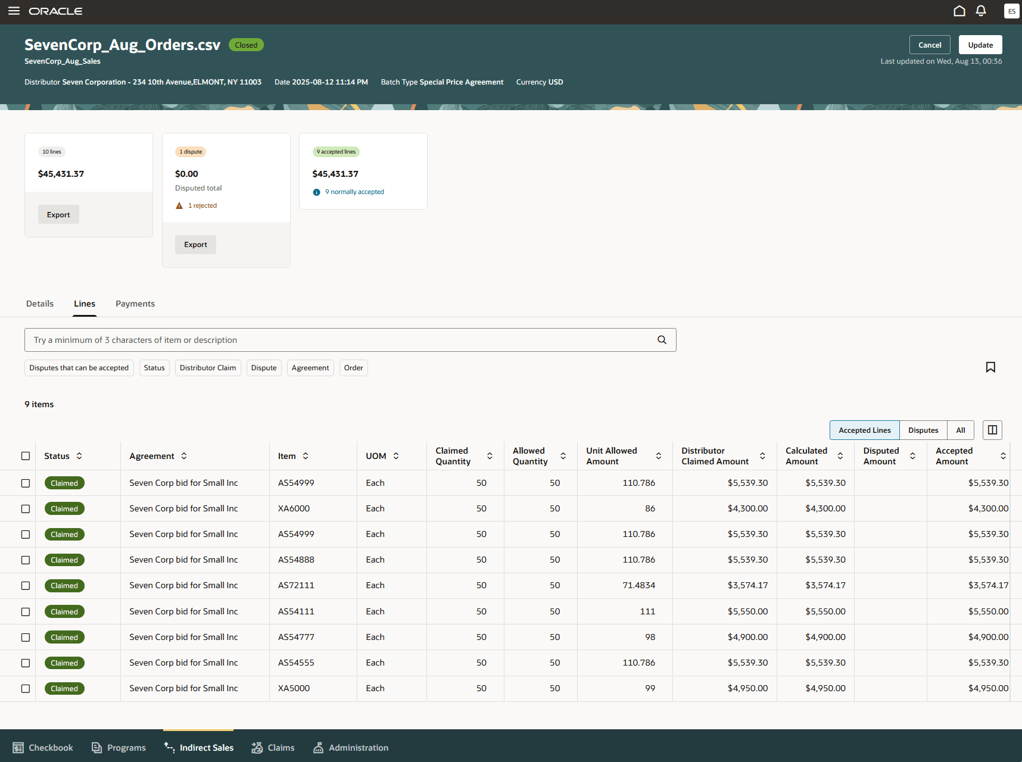The image size is (1022, 762).
Task: Open the notifications bell
Action: 981,11
